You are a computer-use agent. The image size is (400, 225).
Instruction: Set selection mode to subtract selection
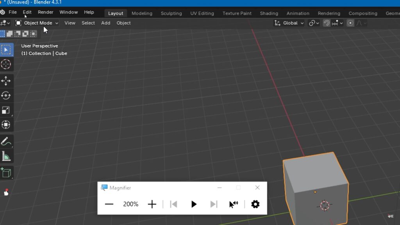click(x=17, y=34)
